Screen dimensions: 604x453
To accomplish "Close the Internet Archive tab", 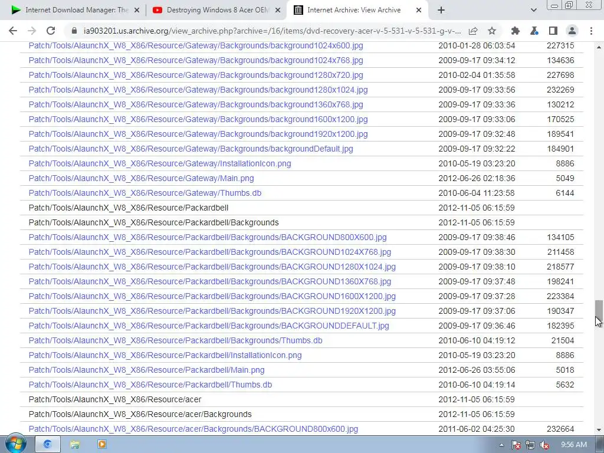I will (x=419, y=11).
